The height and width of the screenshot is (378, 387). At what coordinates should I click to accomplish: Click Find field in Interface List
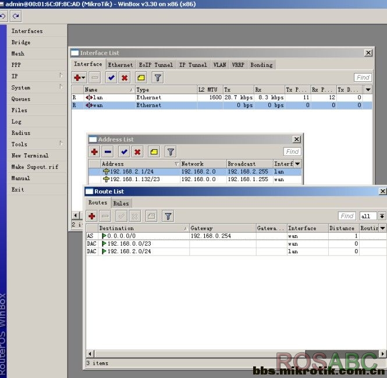363,78
